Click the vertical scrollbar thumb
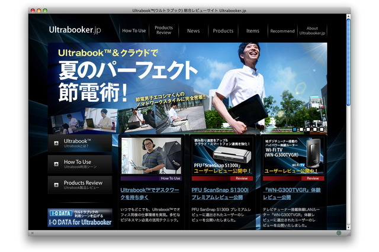This screenshot has width=379, height=252. click(x=348, y=62)
